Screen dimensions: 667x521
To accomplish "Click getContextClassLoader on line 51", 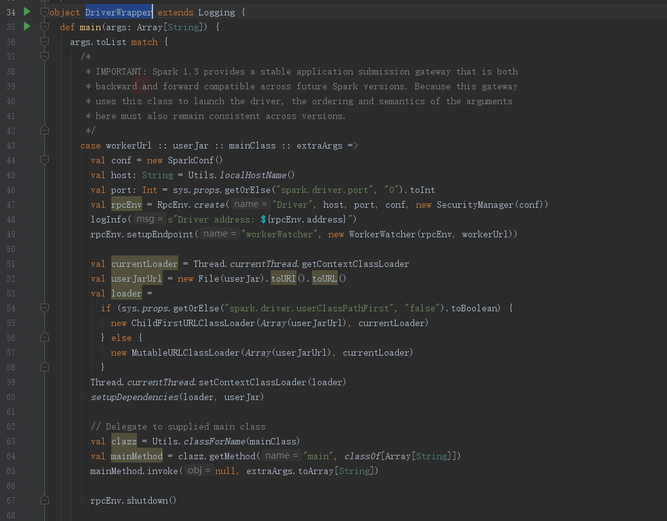I will click(x=355, y=264).
